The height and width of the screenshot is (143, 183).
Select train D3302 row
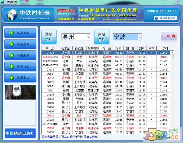(106, 99)
